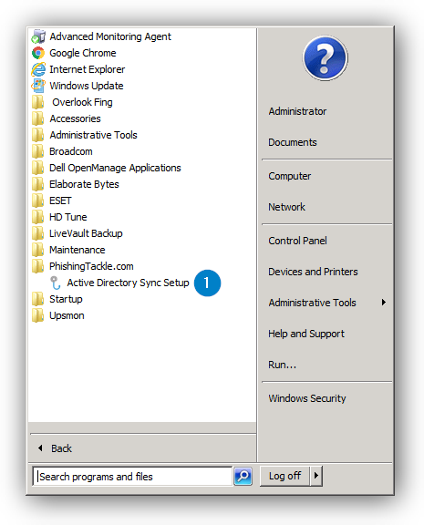
Task: Expand the Broadcom folder label
Action: tap(71, 151)
